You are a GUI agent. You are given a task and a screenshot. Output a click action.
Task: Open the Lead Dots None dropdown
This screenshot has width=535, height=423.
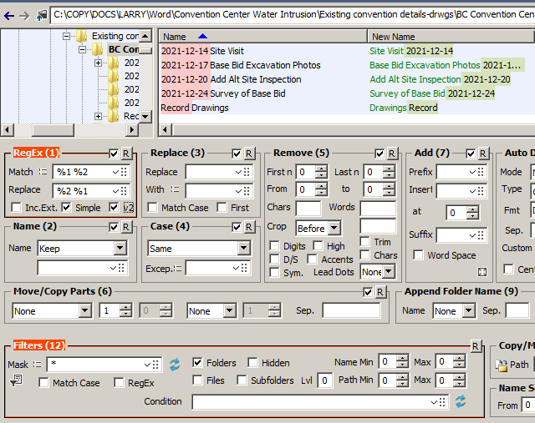pos(388,272)
